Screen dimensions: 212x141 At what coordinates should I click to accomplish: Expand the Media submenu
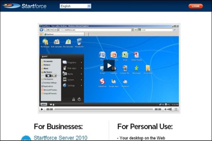[x=72, y=74]
